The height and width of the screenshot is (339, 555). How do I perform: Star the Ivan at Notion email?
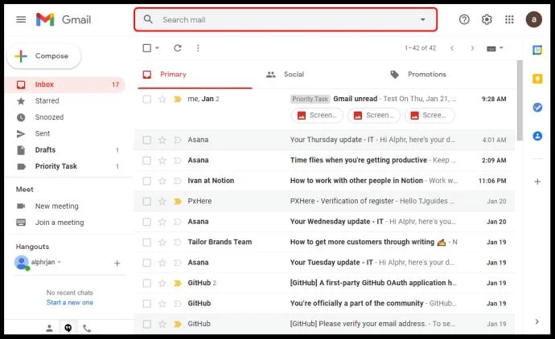162,181
